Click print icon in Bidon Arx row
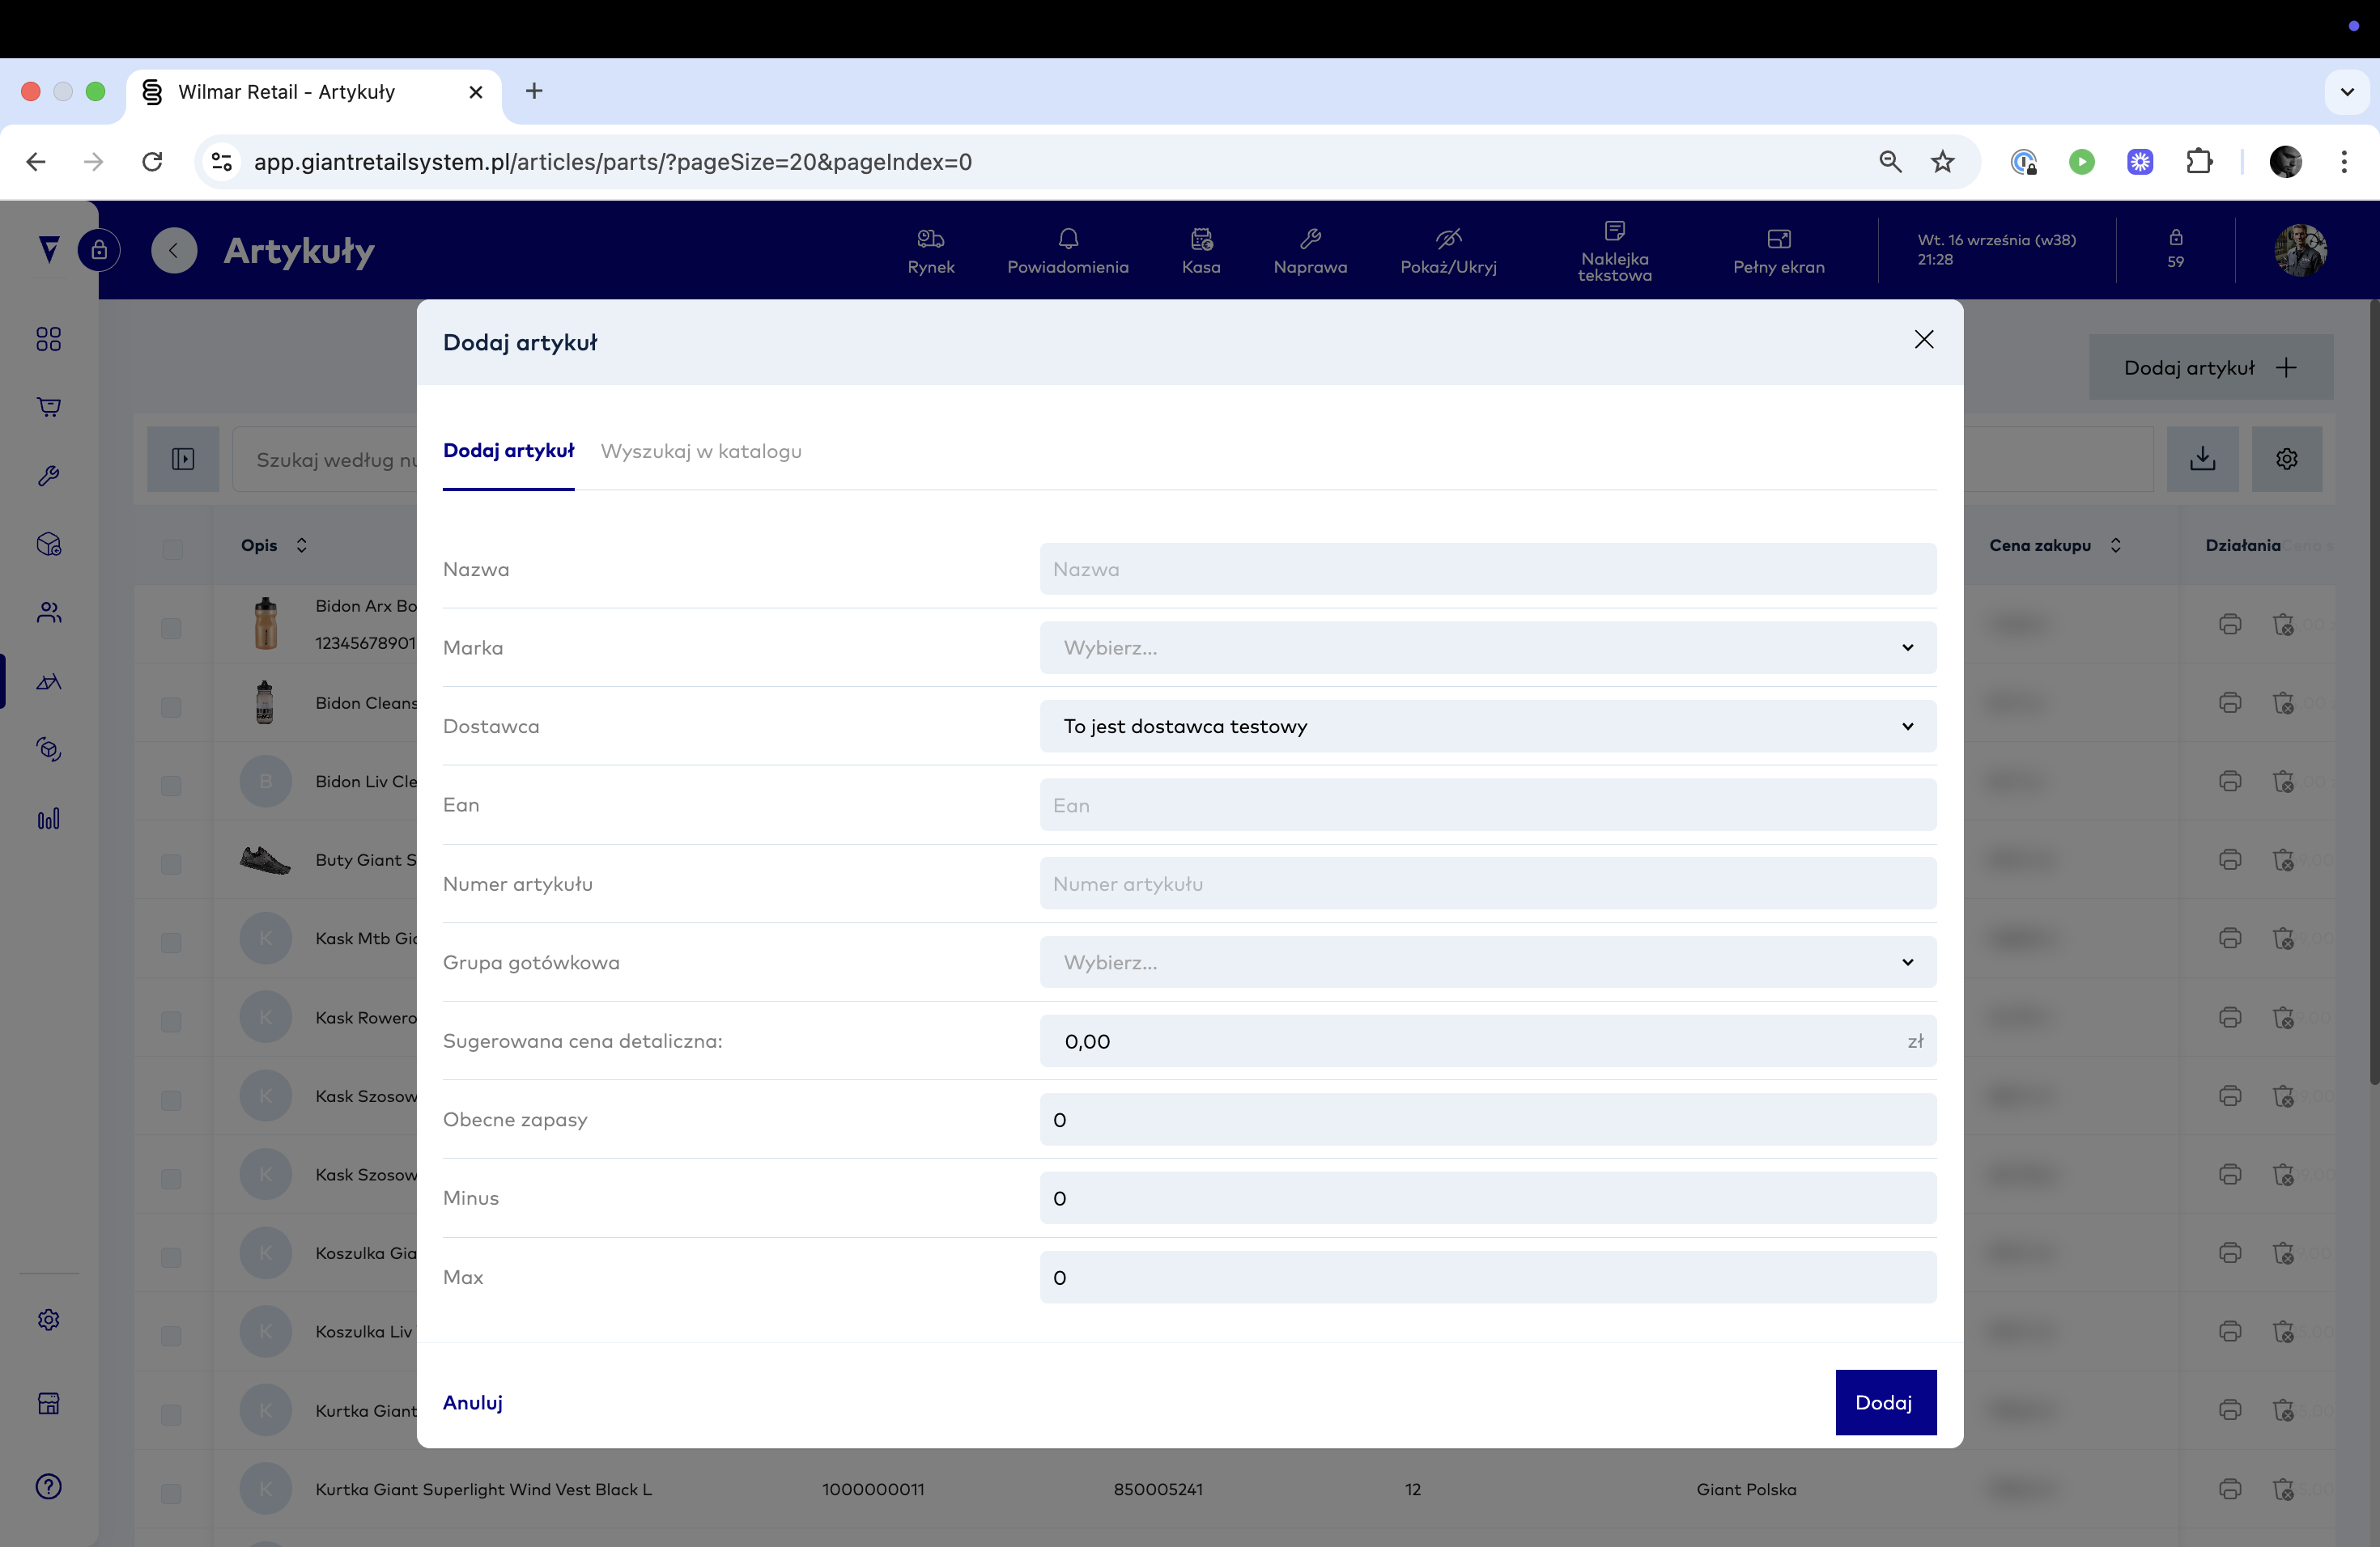This screenshot has height=1547, width=2380. tap(2229, 624)
